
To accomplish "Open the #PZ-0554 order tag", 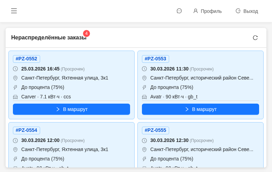I will click(27, 130).
